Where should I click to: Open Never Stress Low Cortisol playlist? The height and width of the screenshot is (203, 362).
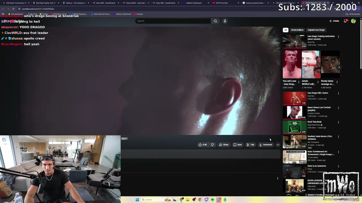click(x=294, y=112)
